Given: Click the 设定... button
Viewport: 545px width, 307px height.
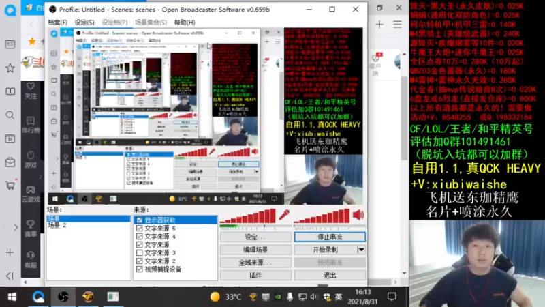Looking at the screenshot, I should pyautogui.click(x=255, y=237).
